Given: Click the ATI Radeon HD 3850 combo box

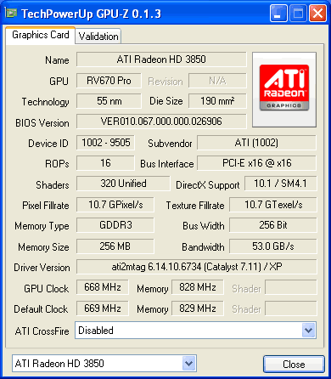Looking at the screenshot, I should (104, 363).
